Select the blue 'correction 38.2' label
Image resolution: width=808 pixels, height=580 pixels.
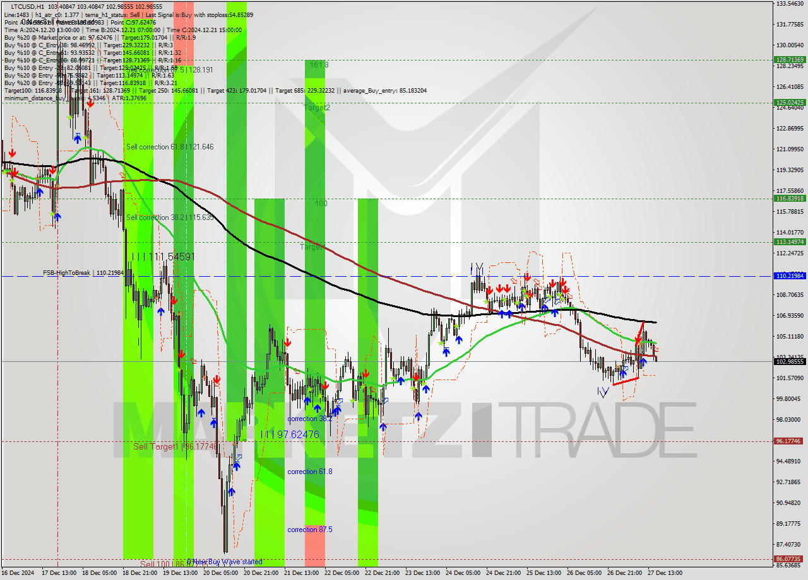(309, 419)
